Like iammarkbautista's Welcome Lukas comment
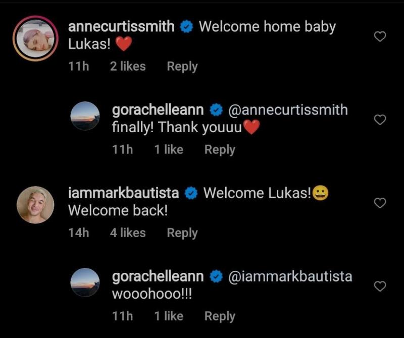Viewport: 404px width, 338px height. [380, 203]
